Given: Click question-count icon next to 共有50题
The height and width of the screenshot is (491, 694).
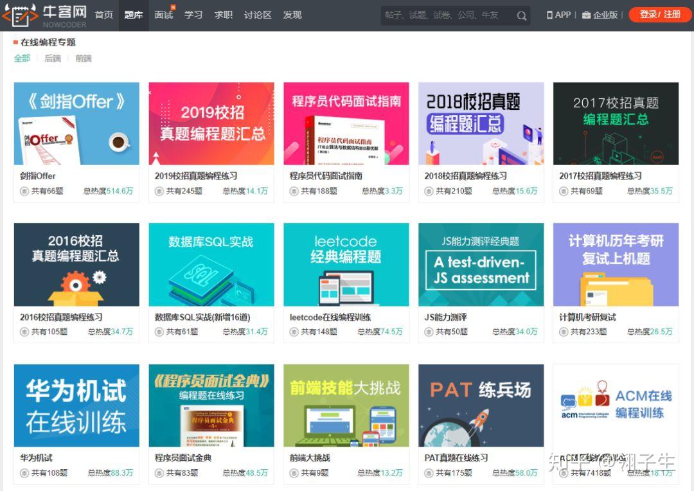Looking at the screenshot, I should tap(429, 332).
